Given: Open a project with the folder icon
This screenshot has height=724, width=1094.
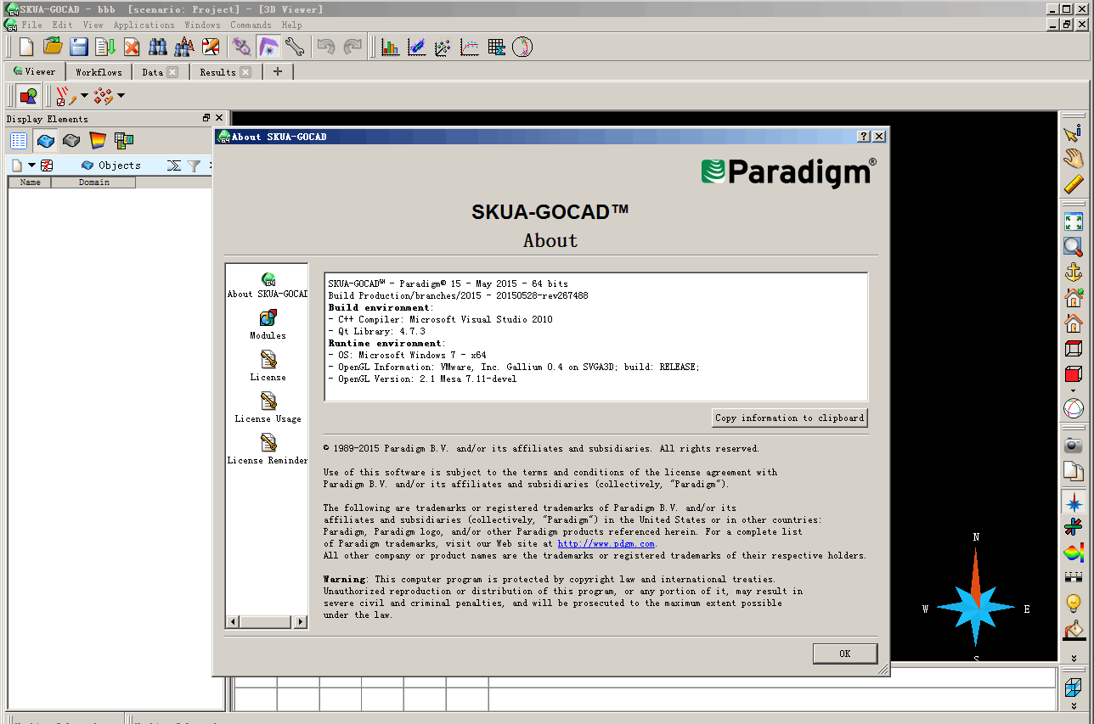Looking at the screenshot, I should point(53,47).
